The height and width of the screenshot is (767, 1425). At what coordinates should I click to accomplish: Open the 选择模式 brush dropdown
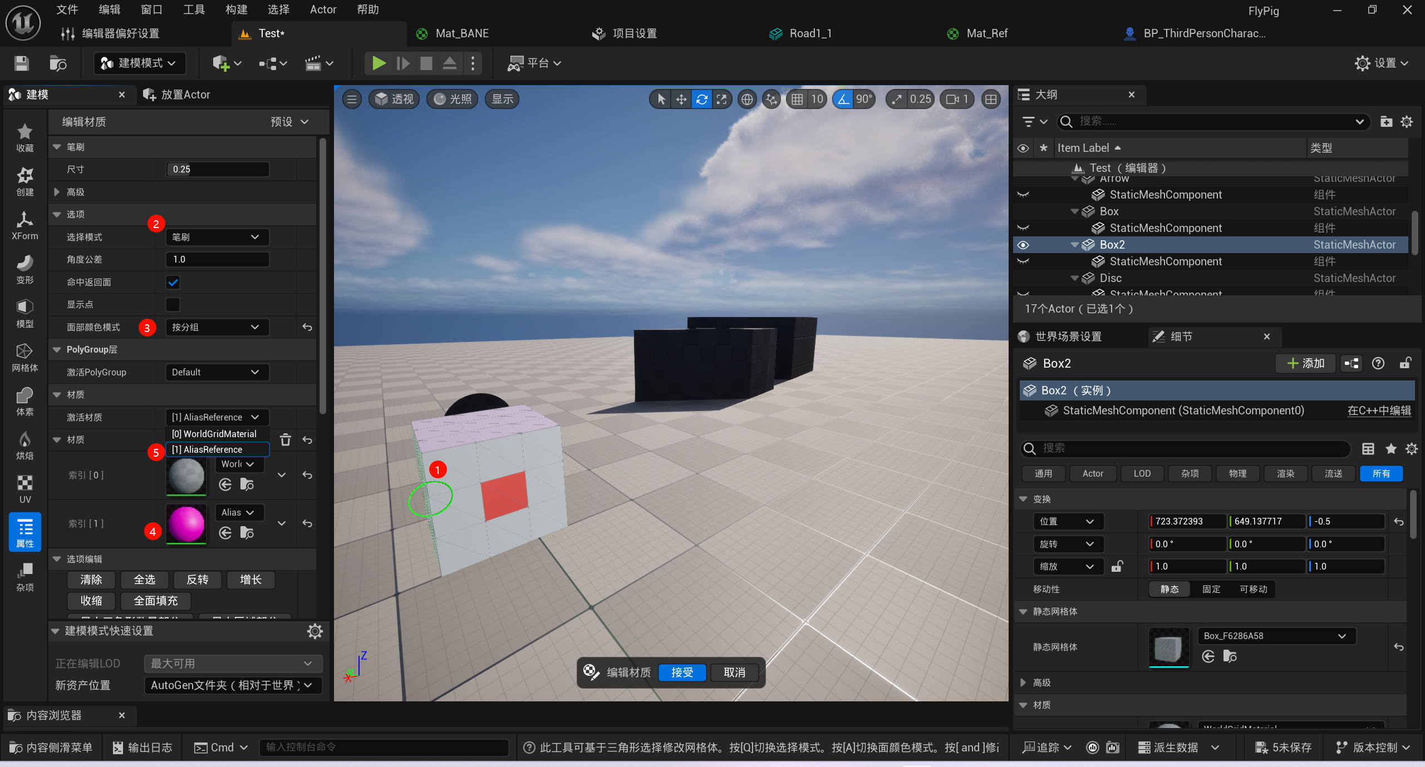pos(217,237)
